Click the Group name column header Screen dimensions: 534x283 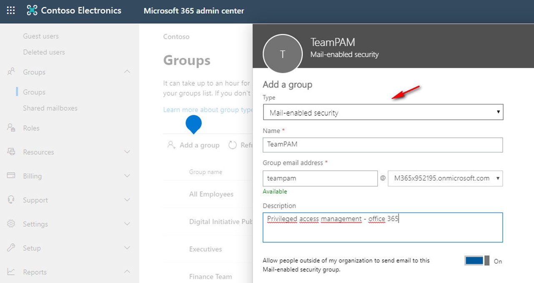206,172
